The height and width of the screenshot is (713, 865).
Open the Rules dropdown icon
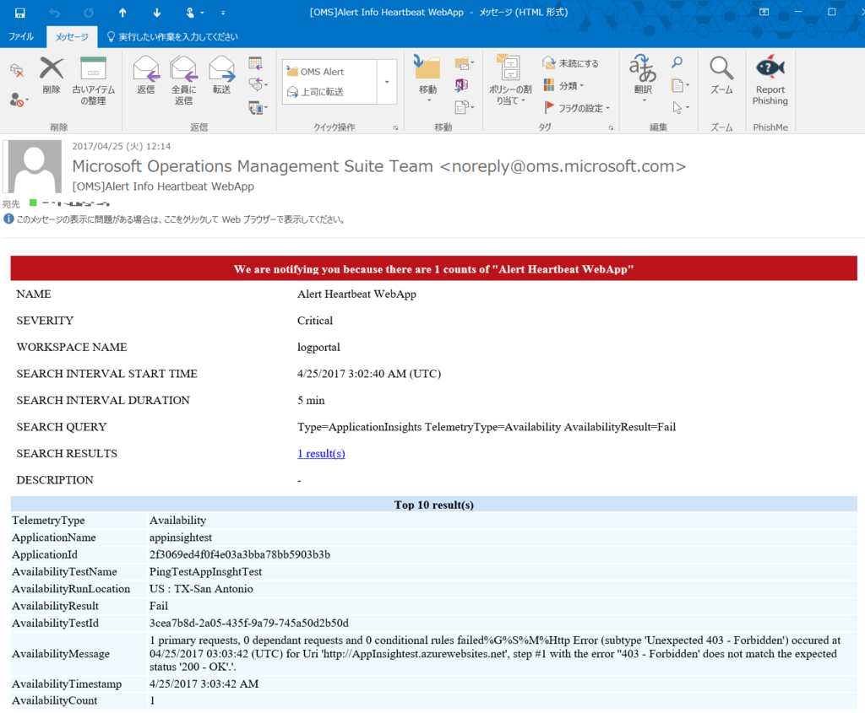coord(464,63)
